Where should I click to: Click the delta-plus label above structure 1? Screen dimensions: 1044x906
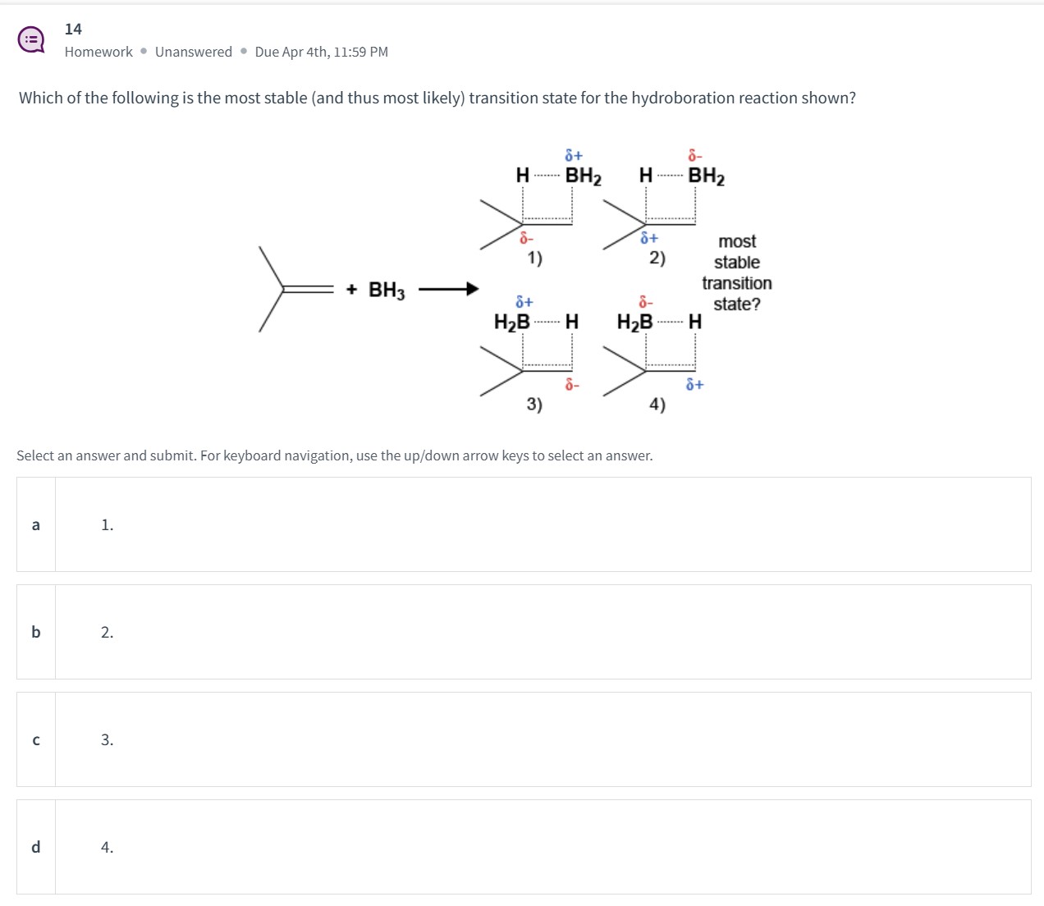pyautogui.click(x=573, y=155)
